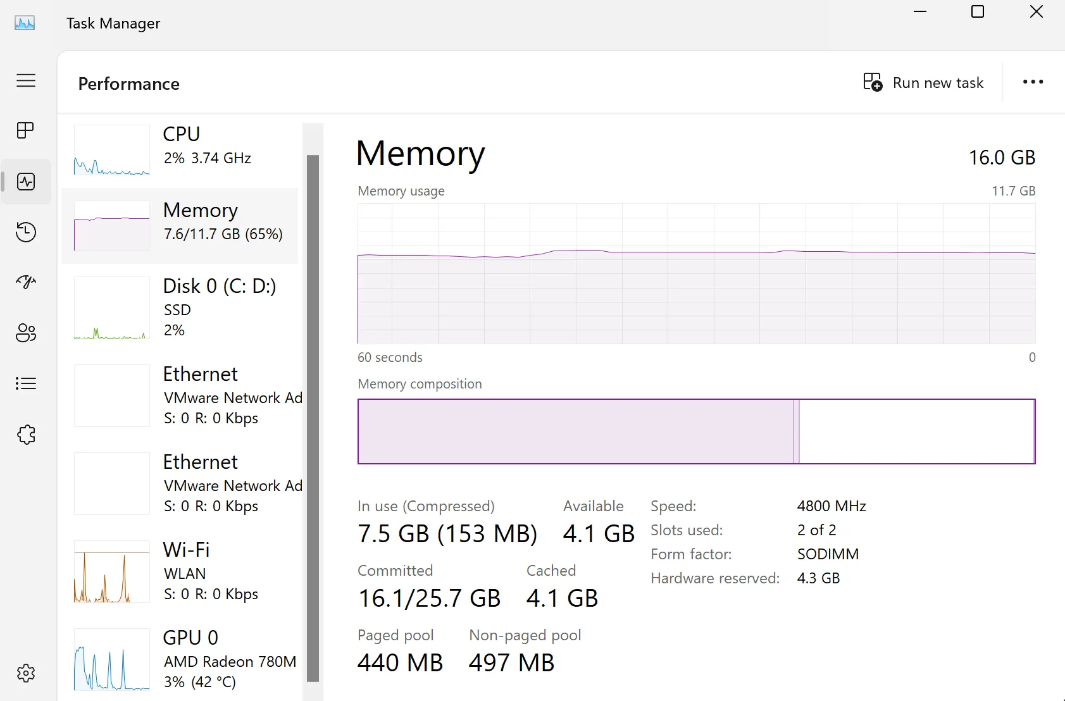Screen dimensions: 1065x701
Task: Select the Memory performance item
Action: [180, 225]
